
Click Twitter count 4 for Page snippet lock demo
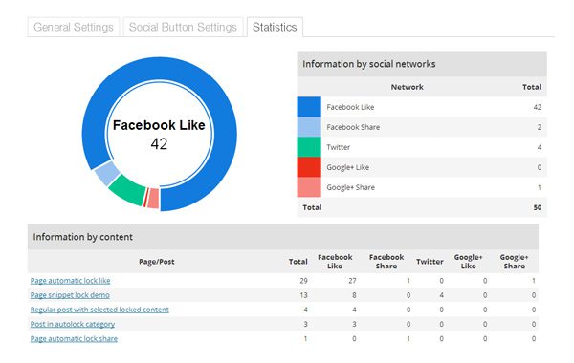[x=441, y=295]
